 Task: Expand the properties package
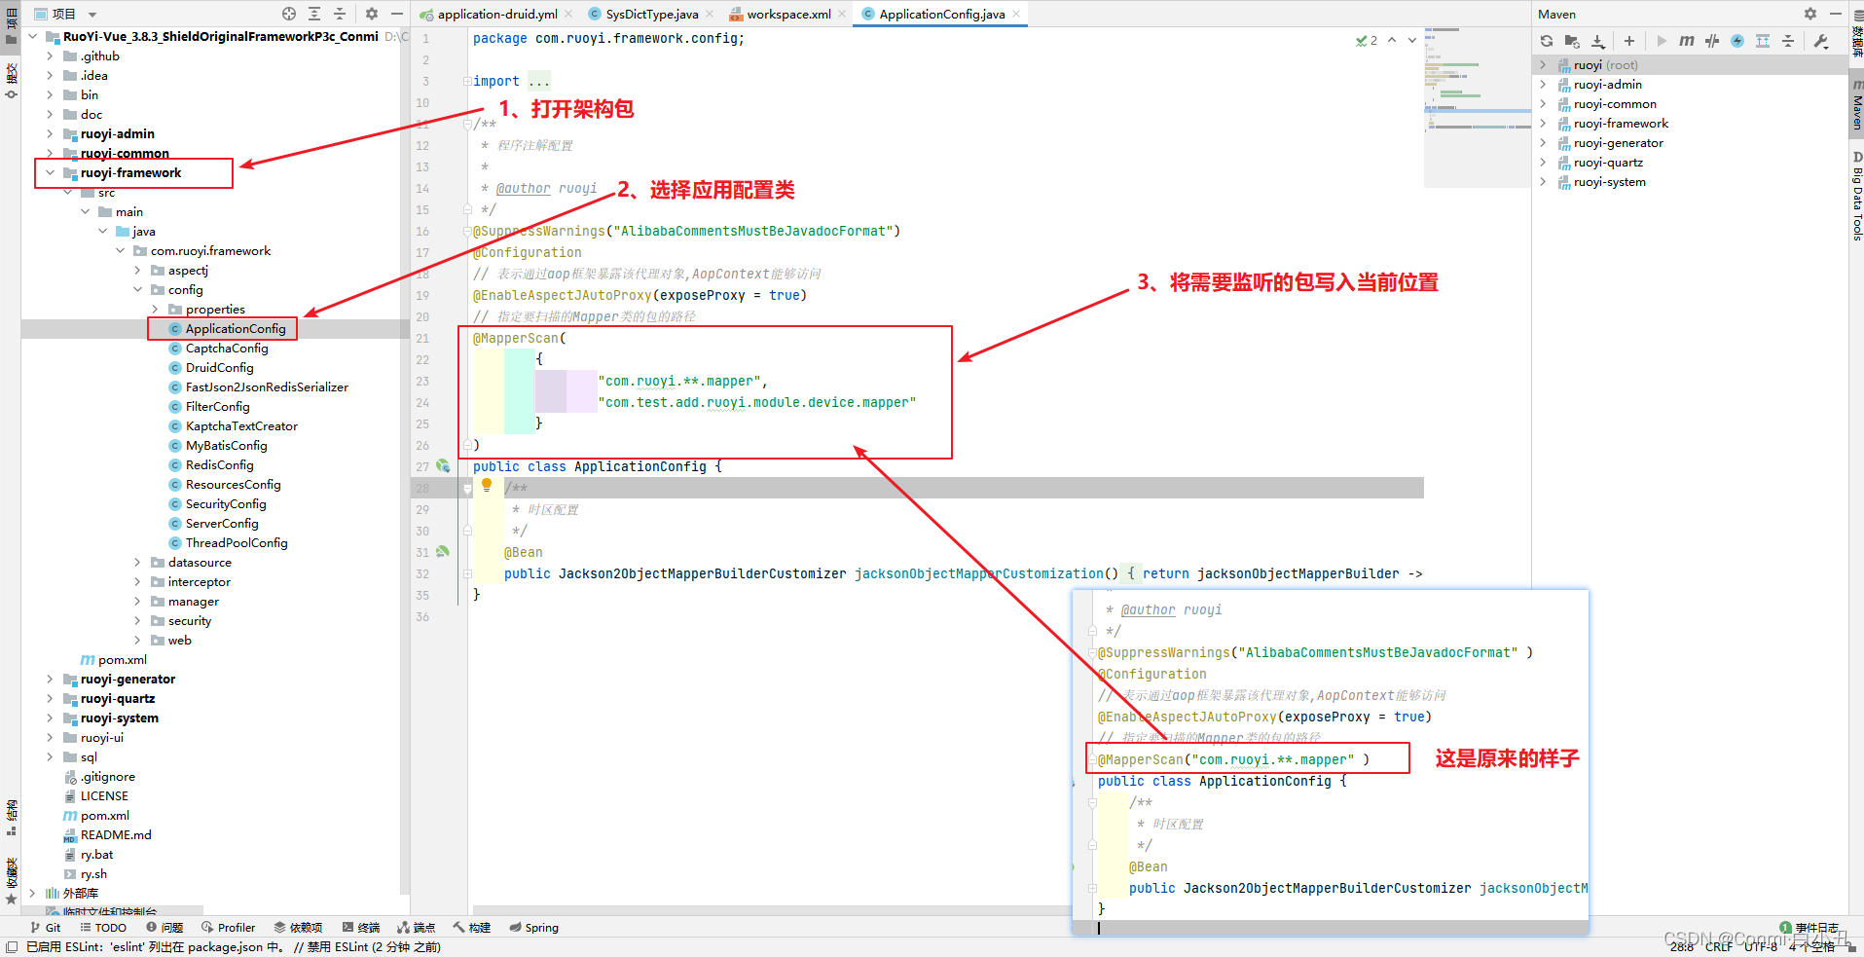pyautogui.click(x=155, y=310)
